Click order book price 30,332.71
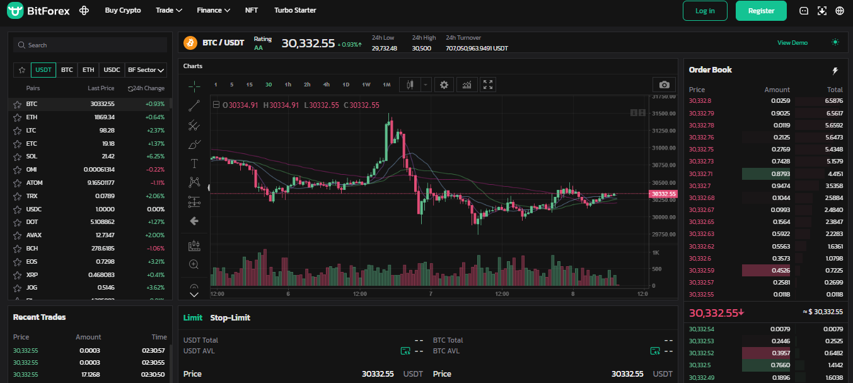The image size is (853, 383). (701, 174)
